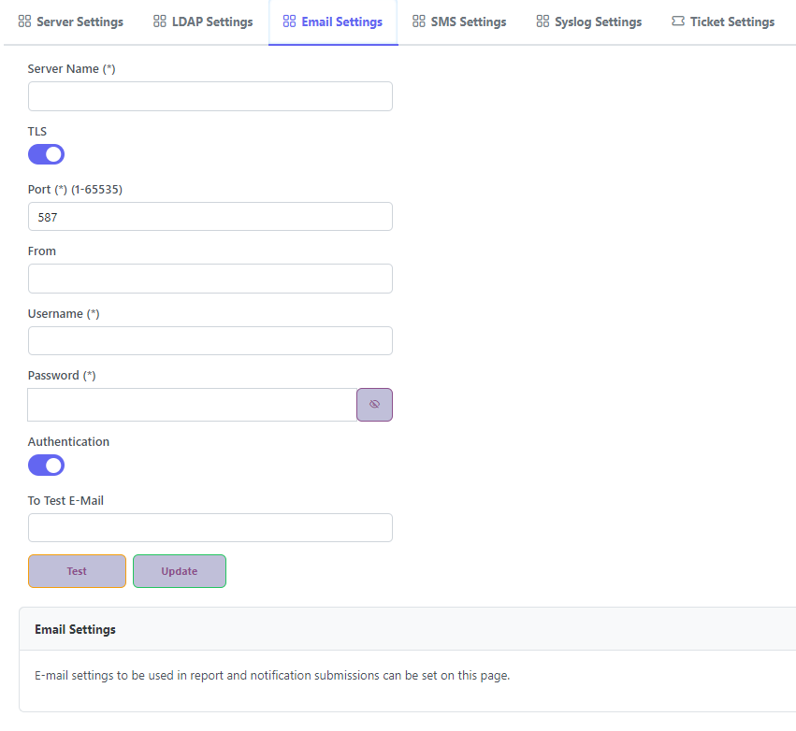This screenshot has width=796, height=731.
Task: Select the From input field
Action: [210, 279]
